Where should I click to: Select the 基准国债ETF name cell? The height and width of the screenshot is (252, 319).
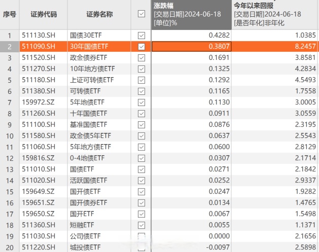pos(99,125)
